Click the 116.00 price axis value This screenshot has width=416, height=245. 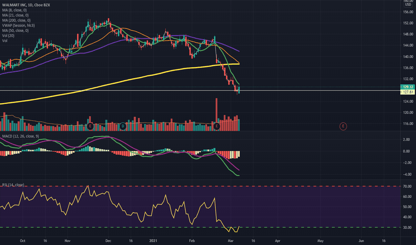pyautogui.click(x=408, y=124)
